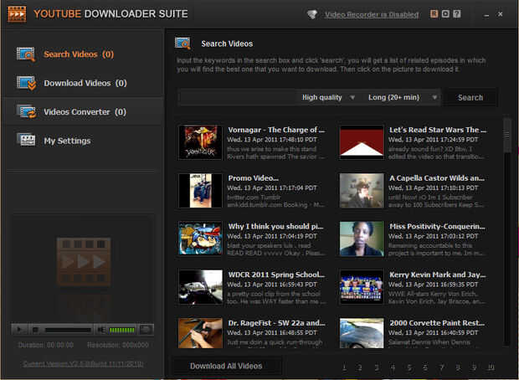
Task: Stop the preview player
Action: pos(35,330)
